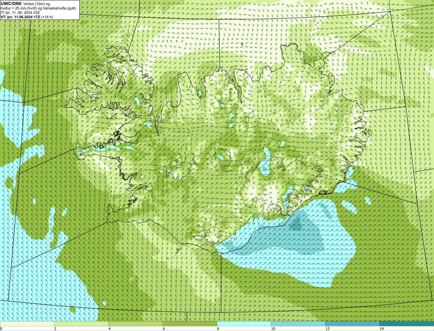Click the scale tick label "6"
434x331 pixels.
click(163, 329)
